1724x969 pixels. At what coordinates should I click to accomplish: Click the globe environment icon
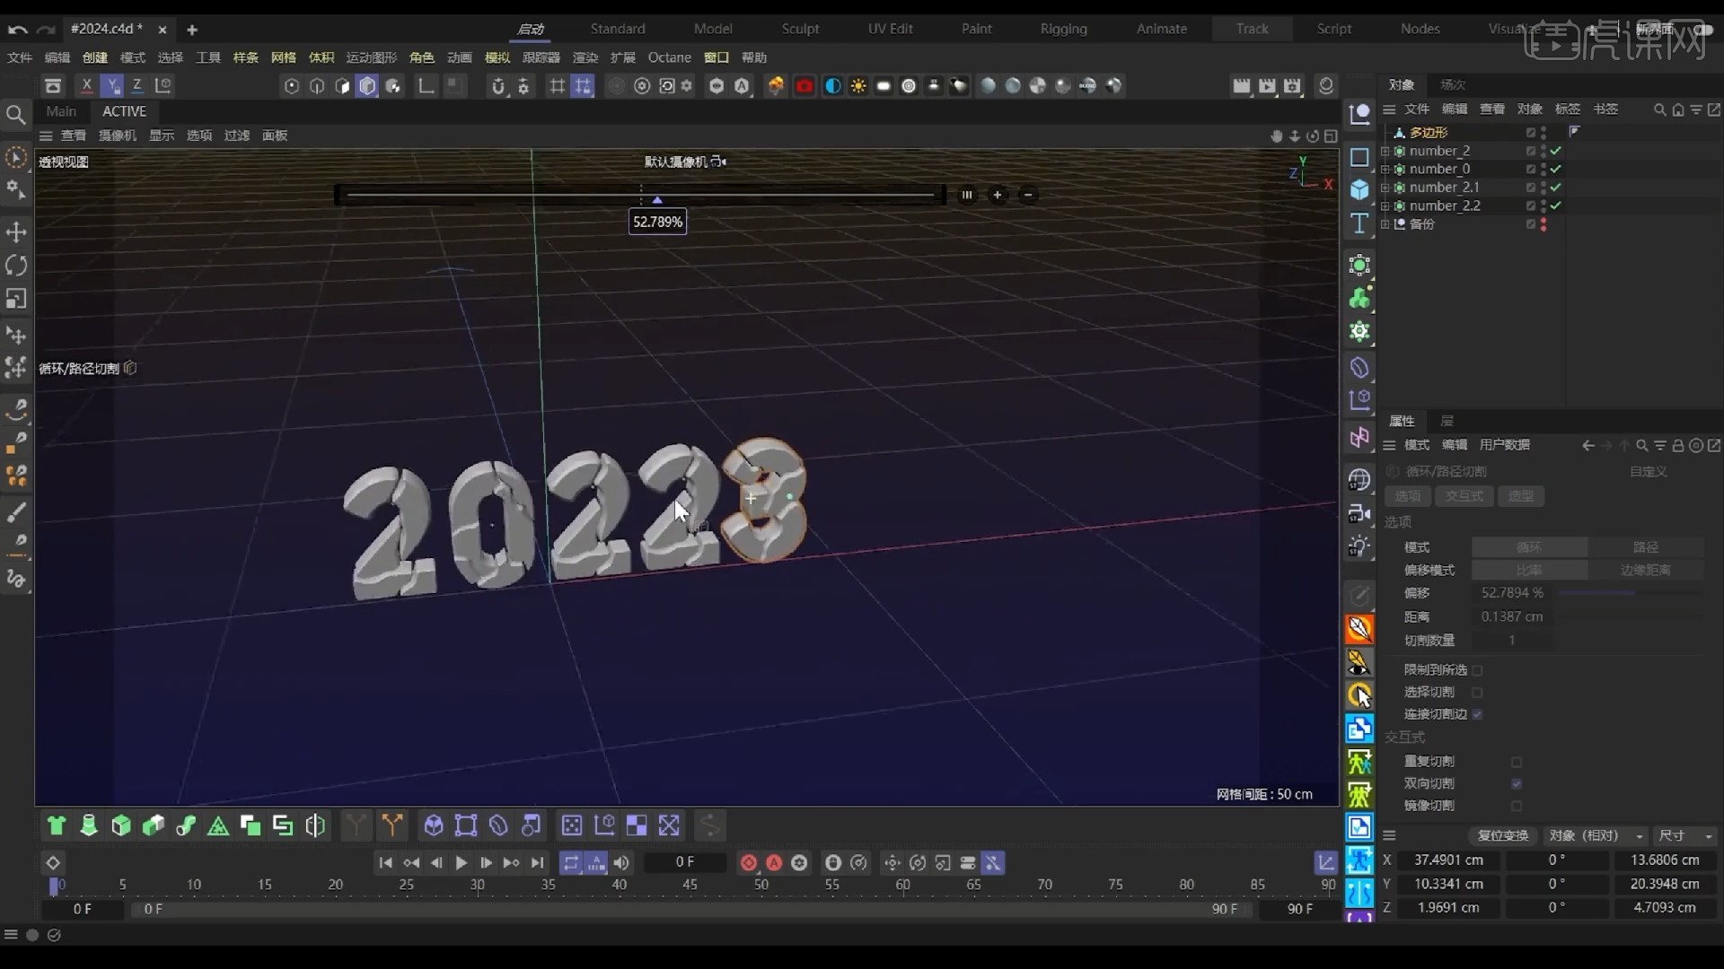[x=1359, y=480]
